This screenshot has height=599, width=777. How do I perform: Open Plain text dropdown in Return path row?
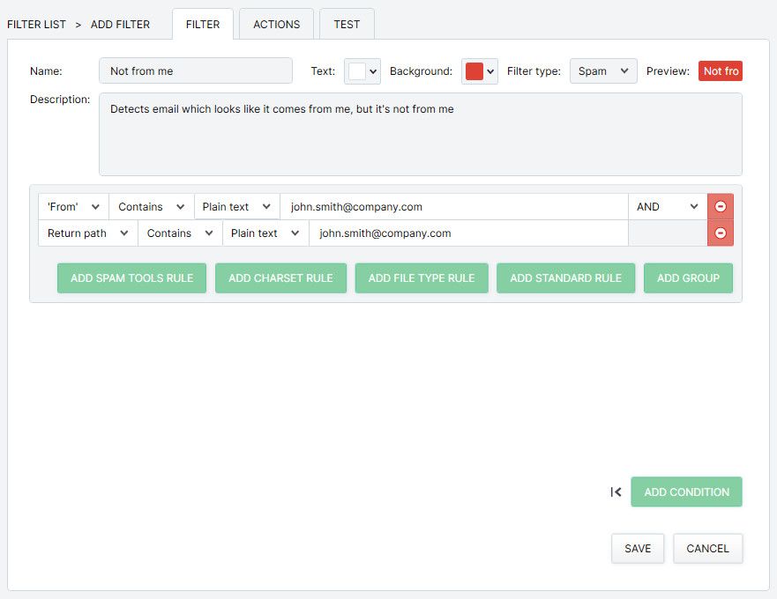[x=265, y=233]
